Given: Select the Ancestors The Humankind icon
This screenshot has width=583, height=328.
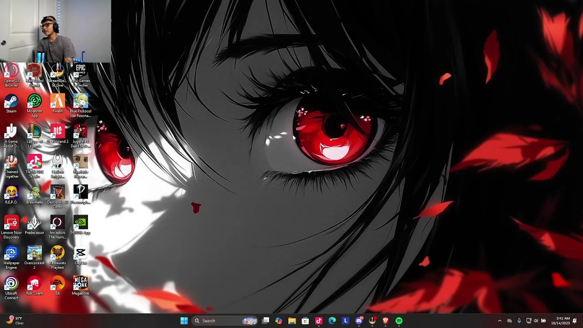Looking at the screenshot, I should (x=57, y=228).
